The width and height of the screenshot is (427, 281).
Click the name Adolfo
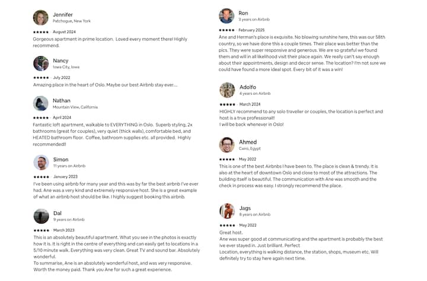click(248, 87)
